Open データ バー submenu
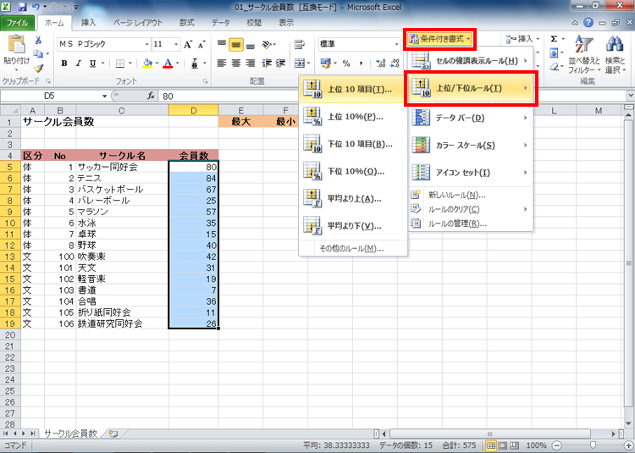The image size is (635, 453). (x=470, y=118)
